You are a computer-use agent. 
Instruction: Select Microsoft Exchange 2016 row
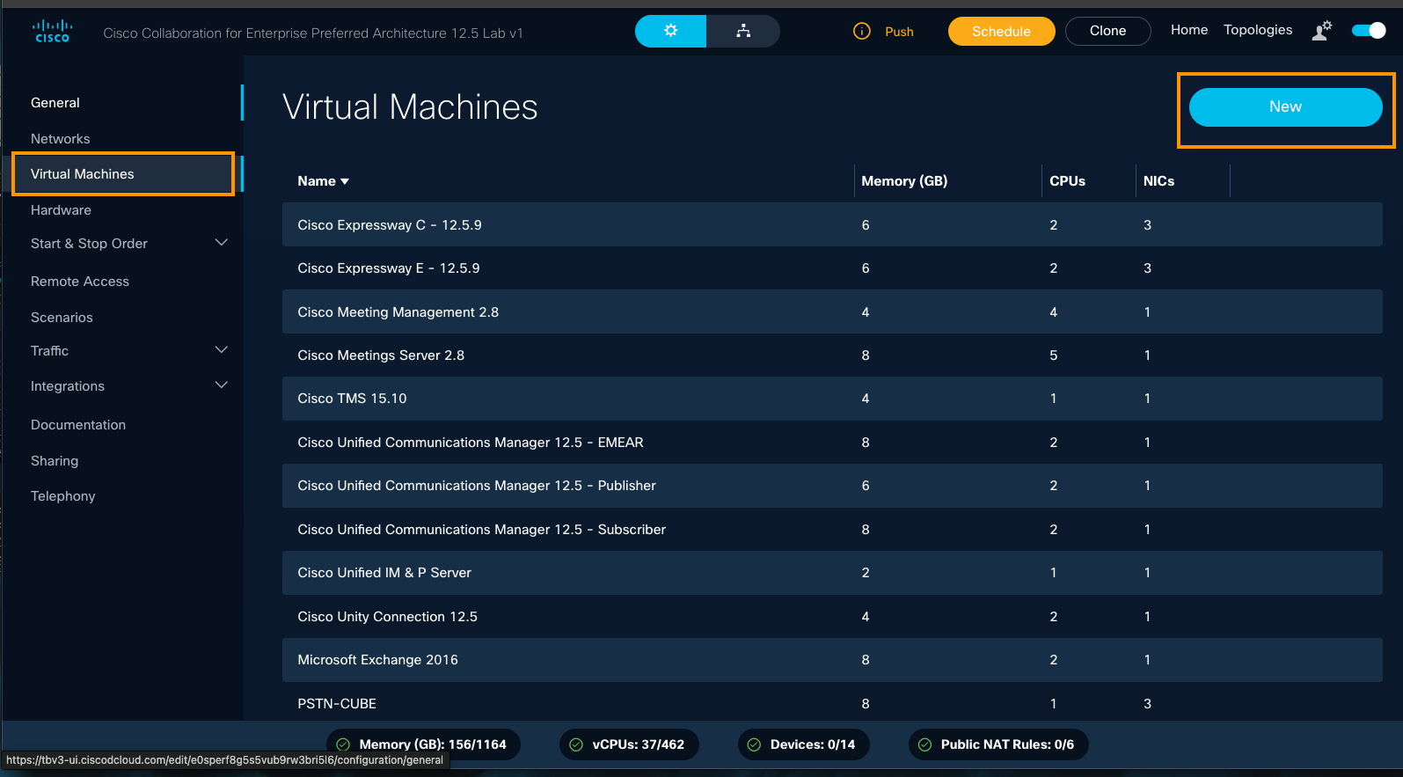pyautogui.click(x=832, y=660)
